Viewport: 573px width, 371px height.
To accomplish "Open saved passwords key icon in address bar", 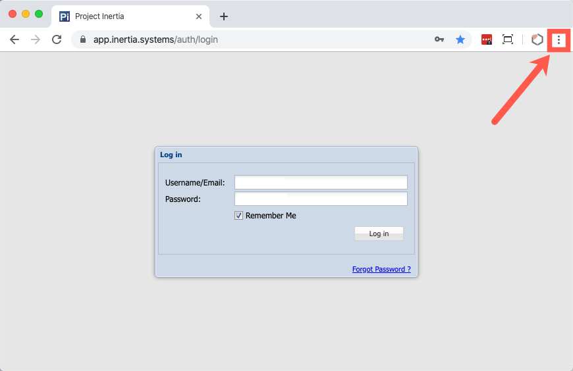I will [439, 39].
